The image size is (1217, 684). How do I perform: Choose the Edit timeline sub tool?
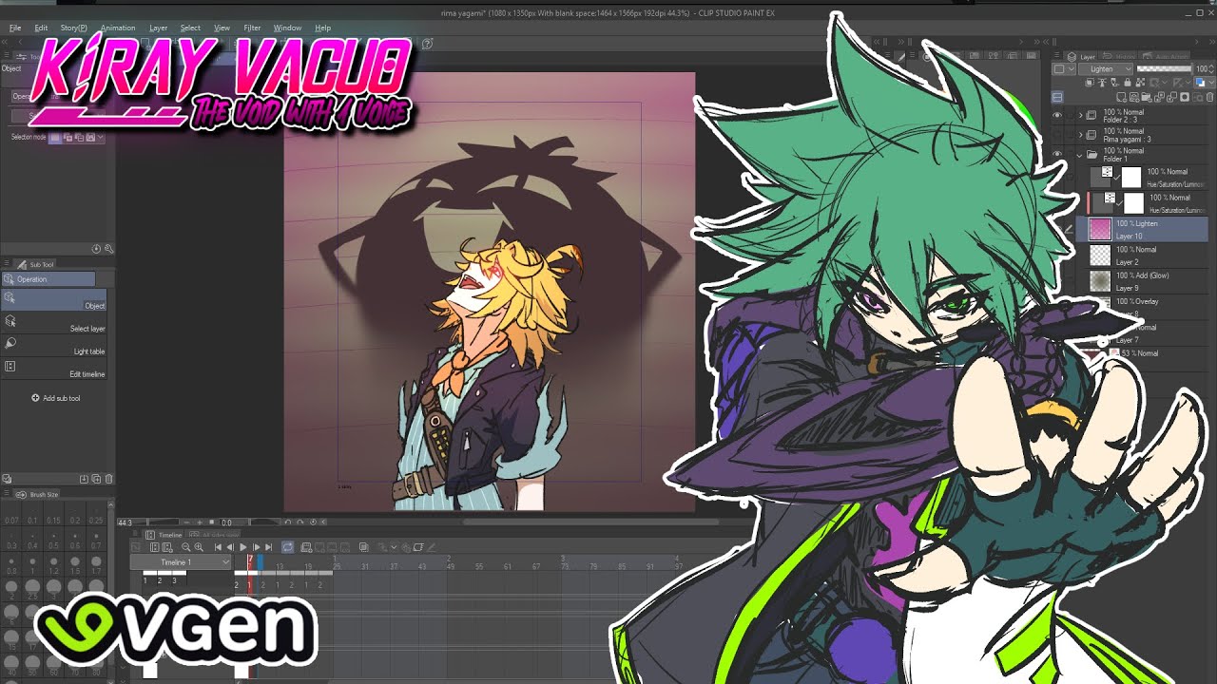54,369
